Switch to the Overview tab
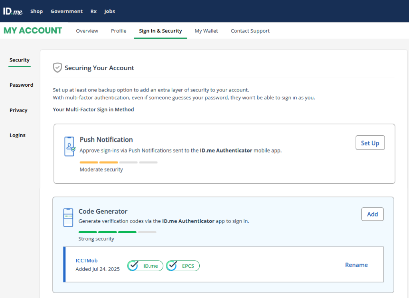409x298 pixels. coord(87,31)
